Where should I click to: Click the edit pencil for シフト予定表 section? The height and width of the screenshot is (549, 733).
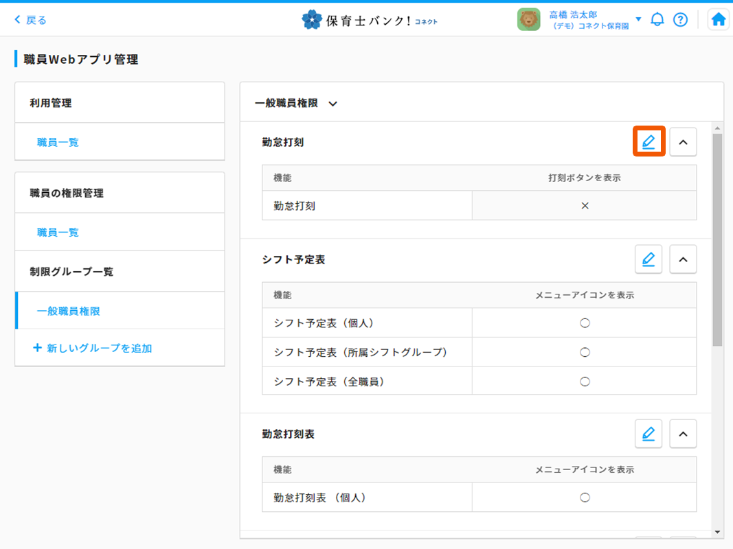[x=649, y=259]
